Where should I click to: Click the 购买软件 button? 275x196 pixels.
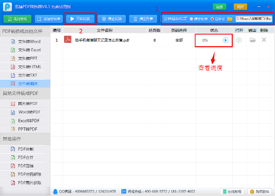pyautogui.click(x=260, y=192)
